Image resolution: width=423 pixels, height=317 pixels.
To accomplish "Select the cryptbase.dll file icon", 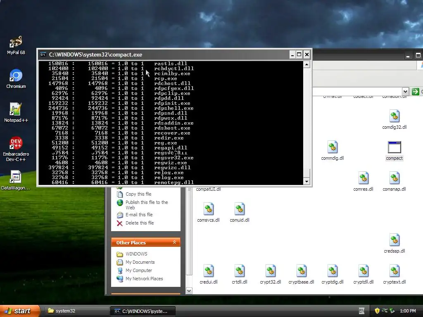I will (301, 274).
